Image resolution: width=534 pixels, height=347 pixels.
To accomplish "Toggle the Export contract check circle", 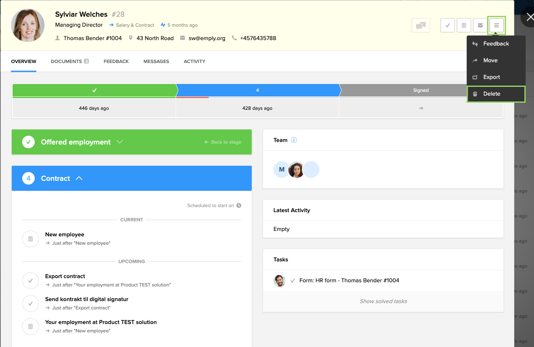I will coord(31,281).
